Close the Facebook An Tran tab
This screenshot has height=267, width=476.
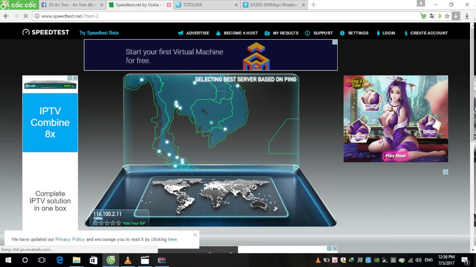click(102, 5)
